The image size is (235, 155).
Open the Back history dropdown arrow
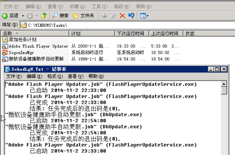[x=23, y=16]
